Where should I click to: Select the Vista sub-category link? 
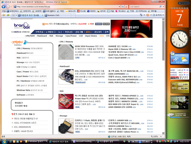point(102,36)
